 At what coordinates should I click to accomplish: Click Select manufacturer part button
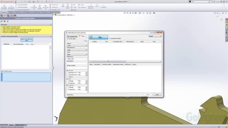27,39
